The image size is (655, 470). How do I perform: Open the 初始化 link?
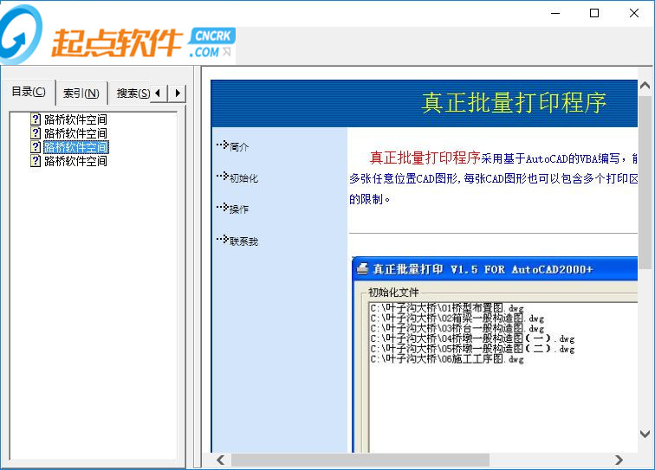244,178
